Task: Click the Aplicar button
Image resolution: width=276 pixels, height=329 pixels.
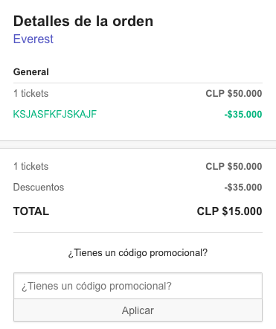Action: (x=138, y=310)
